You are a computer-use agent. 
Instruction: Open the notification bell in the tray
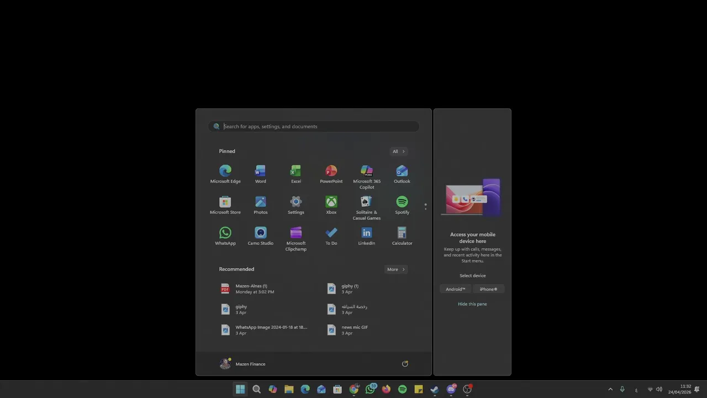click(697, 389)
